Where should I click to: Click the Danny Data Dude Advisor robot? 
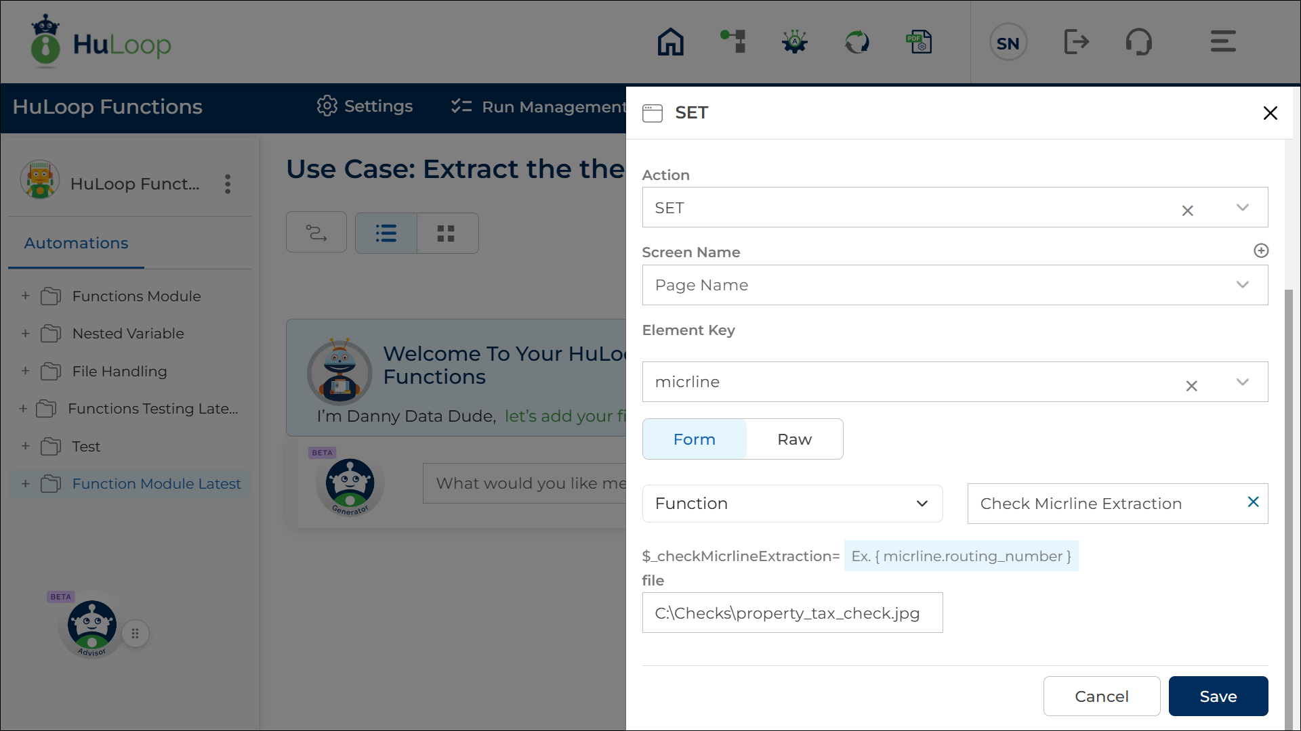pos(91,626)
